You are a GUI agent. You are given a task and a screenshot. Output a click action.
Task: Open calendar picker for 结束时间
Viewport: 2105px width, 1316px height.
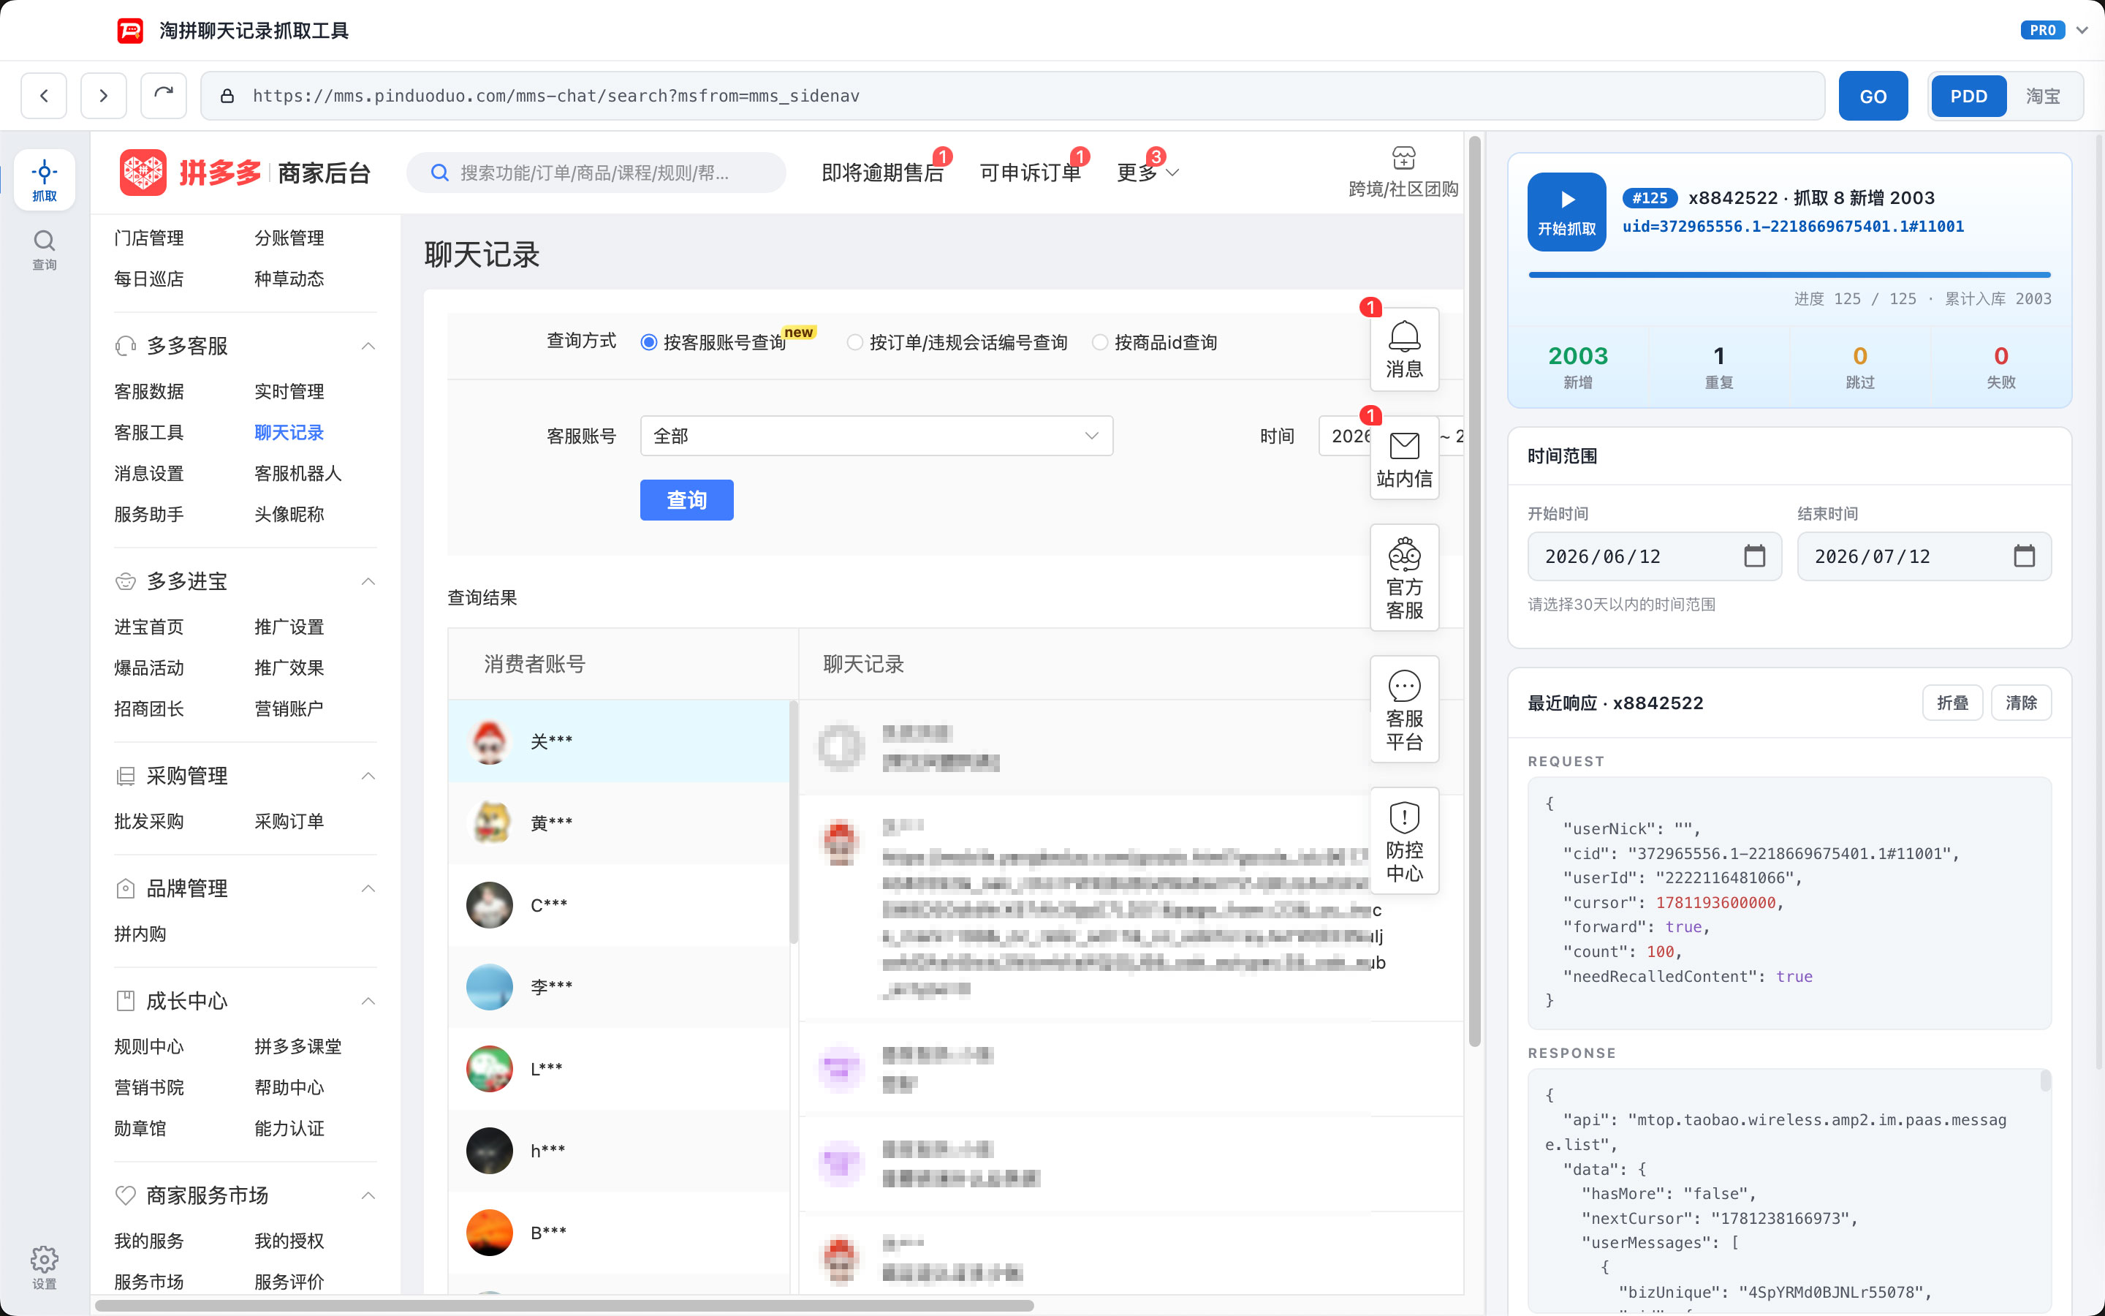(2024, 556)
